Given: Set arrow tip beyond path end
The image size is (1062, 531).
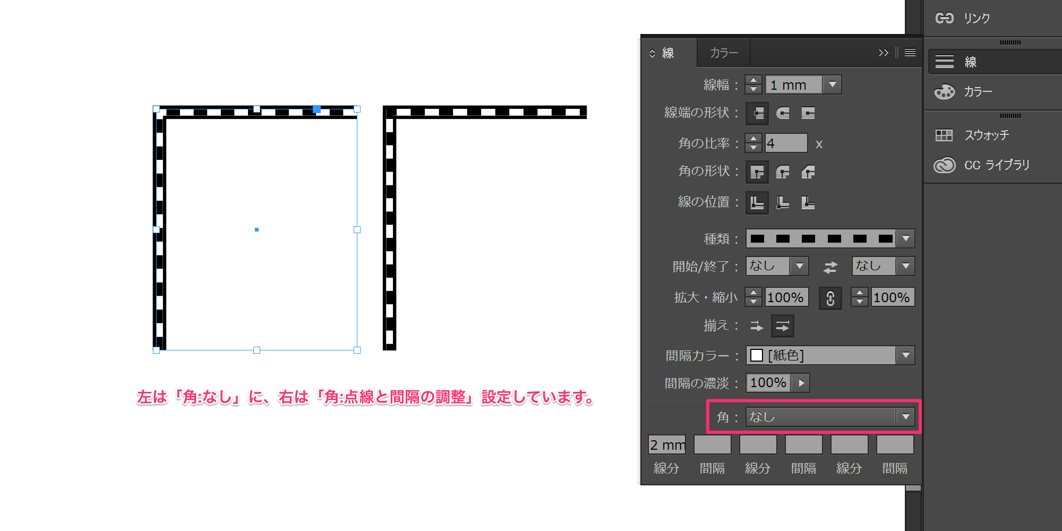Looking at the screenshot, I should click(757, 327).
